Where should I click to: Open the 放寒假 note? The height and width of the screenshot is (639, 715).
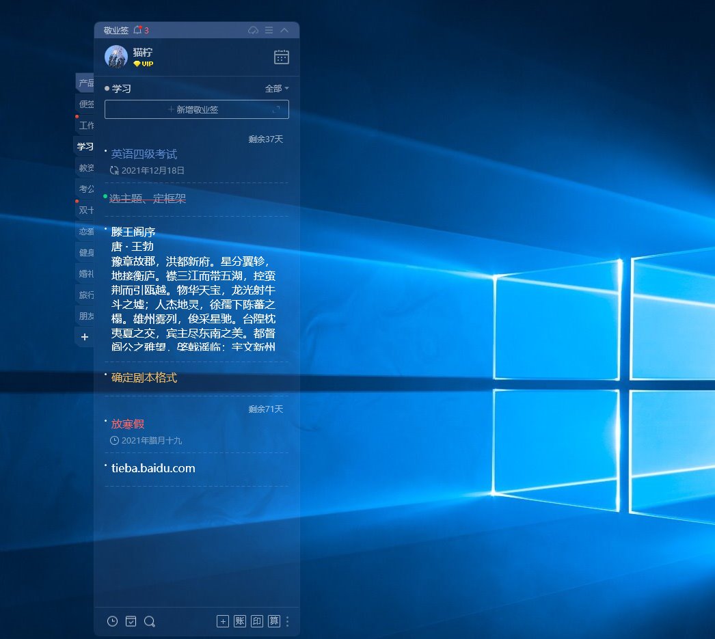tap(128, 424)
